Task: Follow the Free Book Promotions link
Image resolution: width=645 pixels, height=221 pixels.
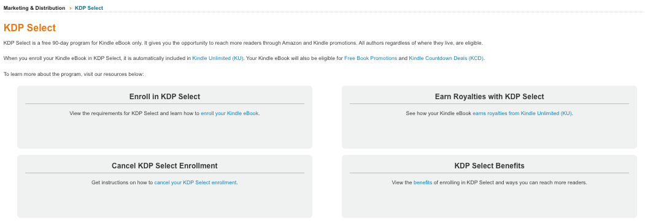Action: pyautogui.click(x=371, y=58)
